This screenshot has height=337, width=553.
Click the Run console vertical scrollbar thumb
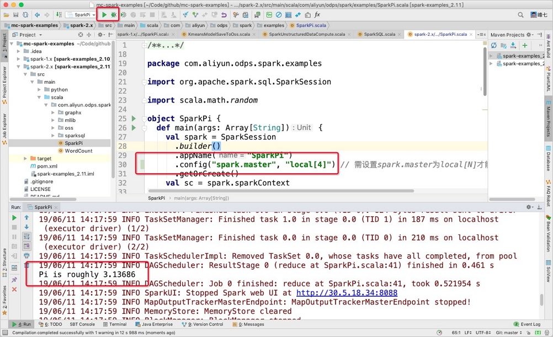point(542,299)
